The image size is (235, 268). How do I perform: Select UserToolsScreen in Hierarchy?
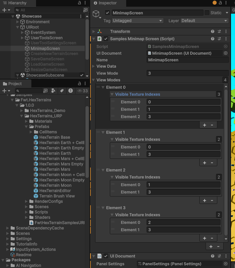pyautogui.click(x=46, y=38)
